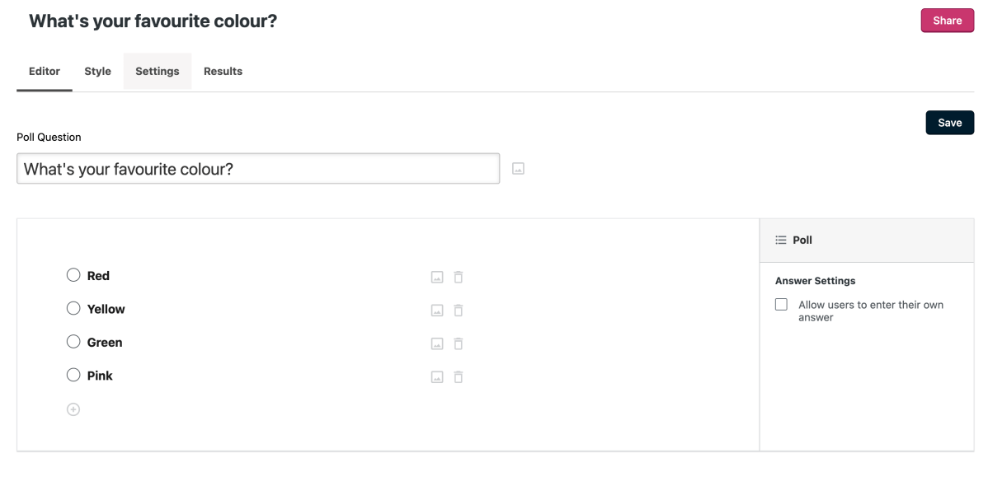Viewport: 988px width, 486px height.
Task: Select the Green radio button
Action: tap(73, 342)
